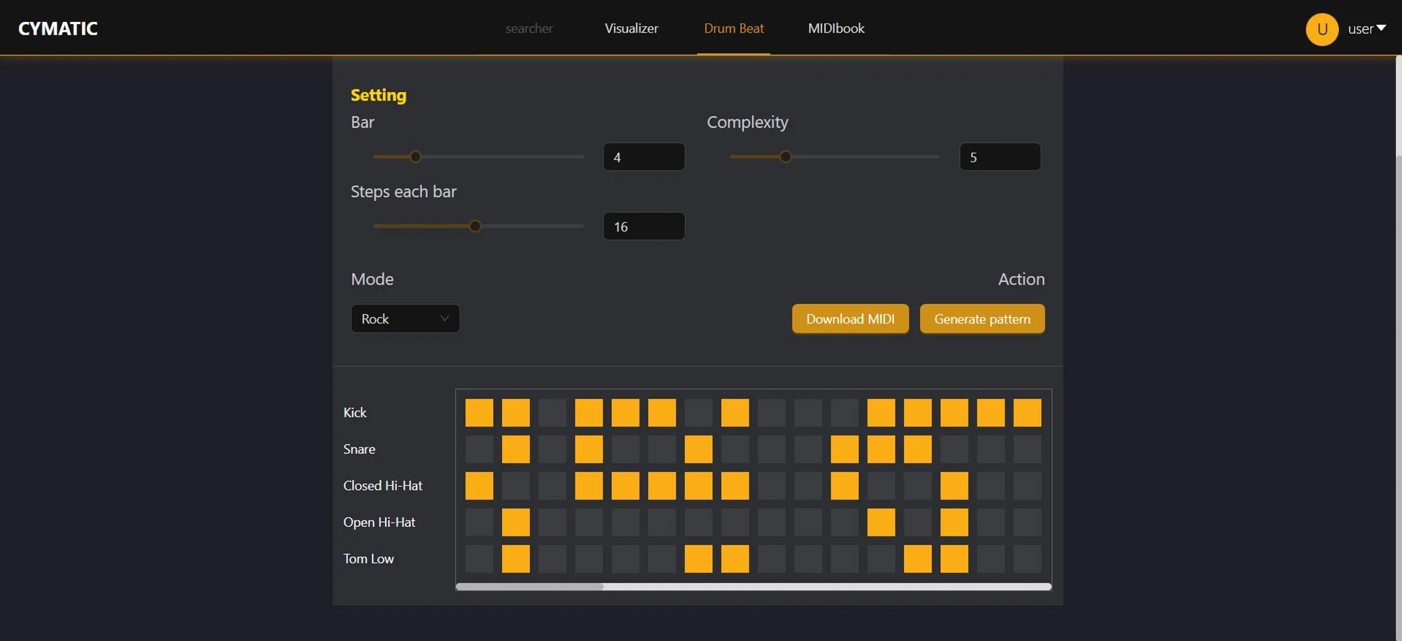Toggle first Closed Hi-Hat step cell
This screenshot has width=1402, height=641.
(x=479, y=486)
